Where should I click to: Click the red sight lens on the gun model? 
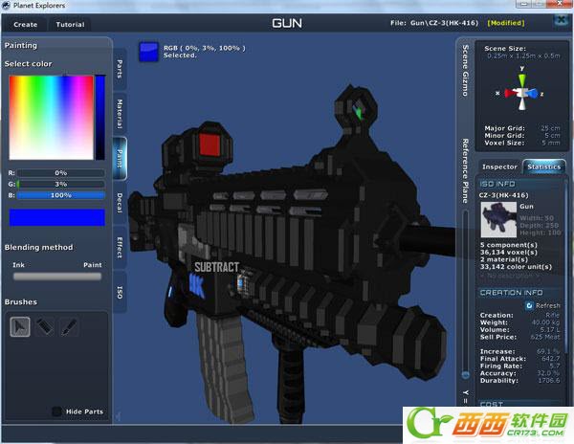click(210, 144)
